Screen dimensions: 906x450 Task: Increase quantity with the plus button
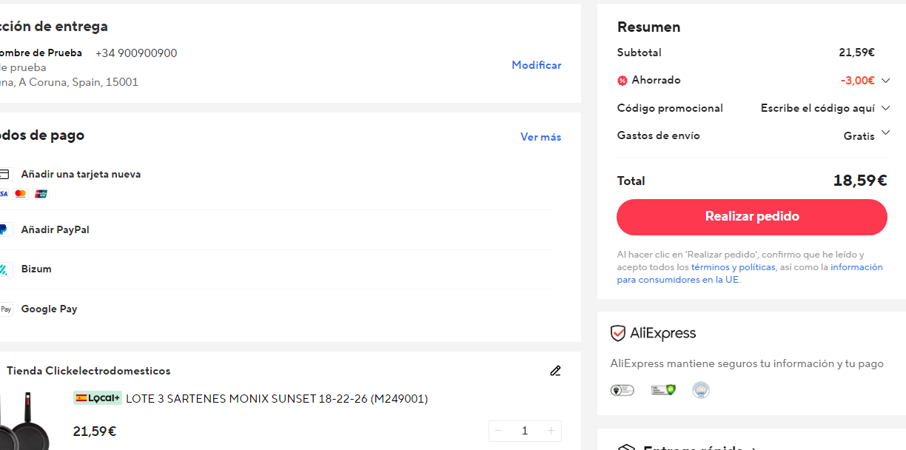tap(551, 431)
